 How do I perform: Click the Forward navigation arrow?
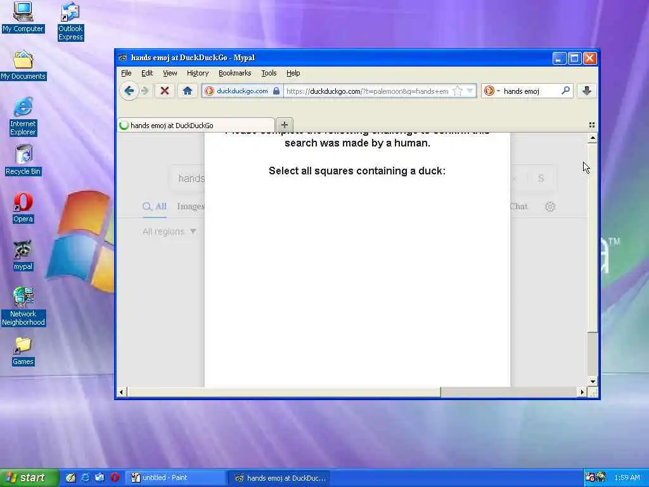pyautogui.click(x=145, y=91)
